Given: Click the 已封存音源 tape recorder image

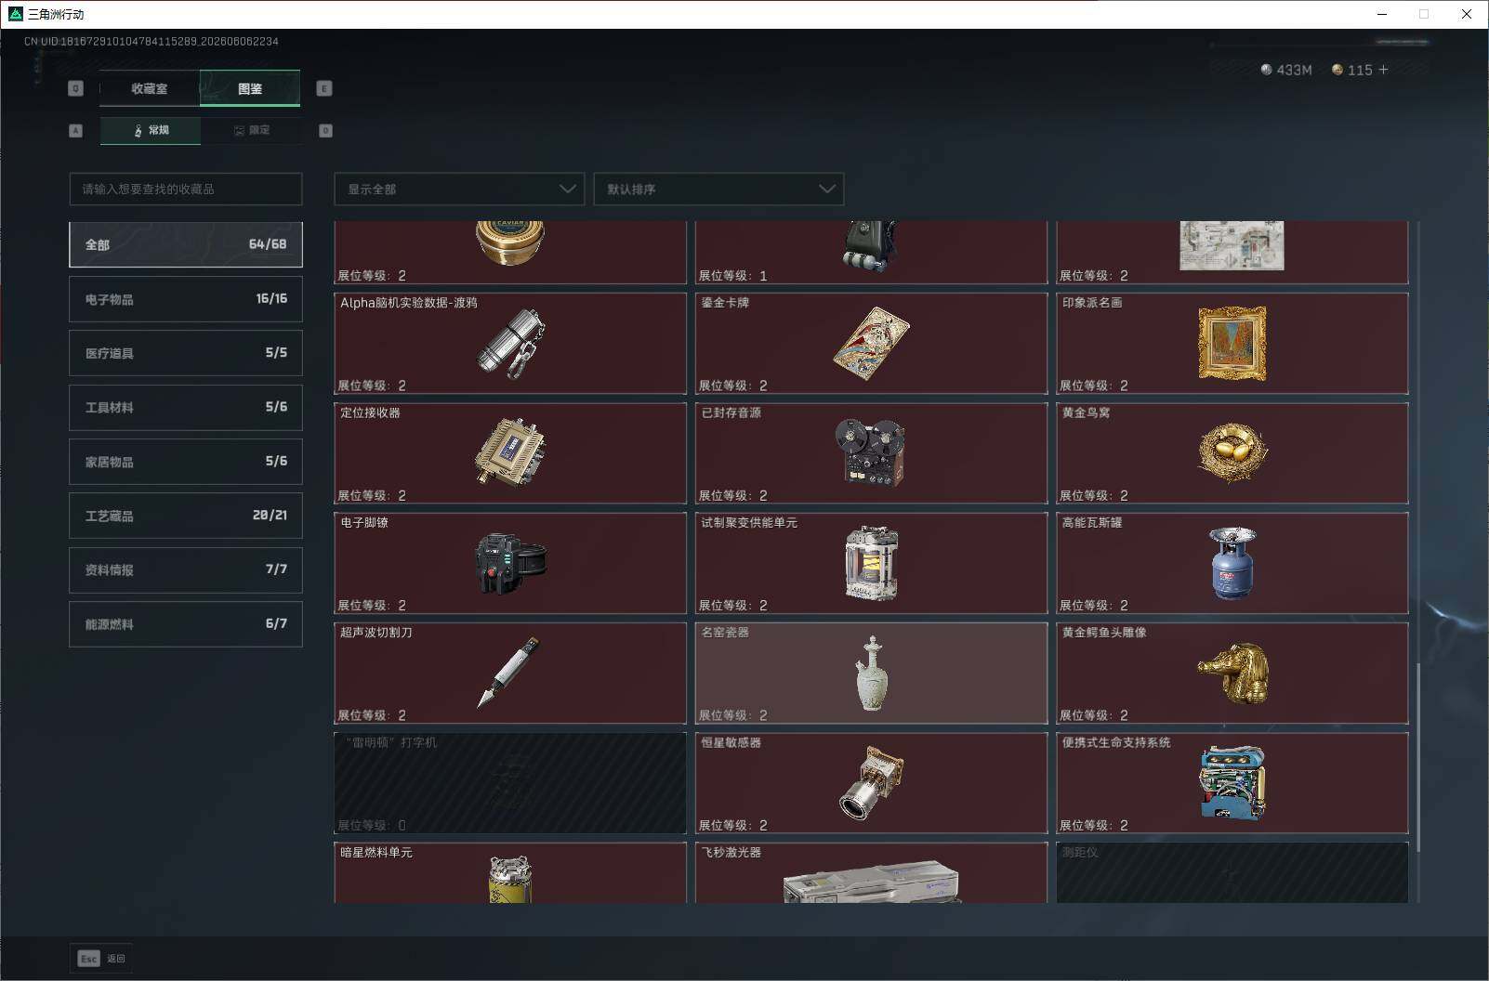Looking at the screenshot, I should [x=871, y=453].
